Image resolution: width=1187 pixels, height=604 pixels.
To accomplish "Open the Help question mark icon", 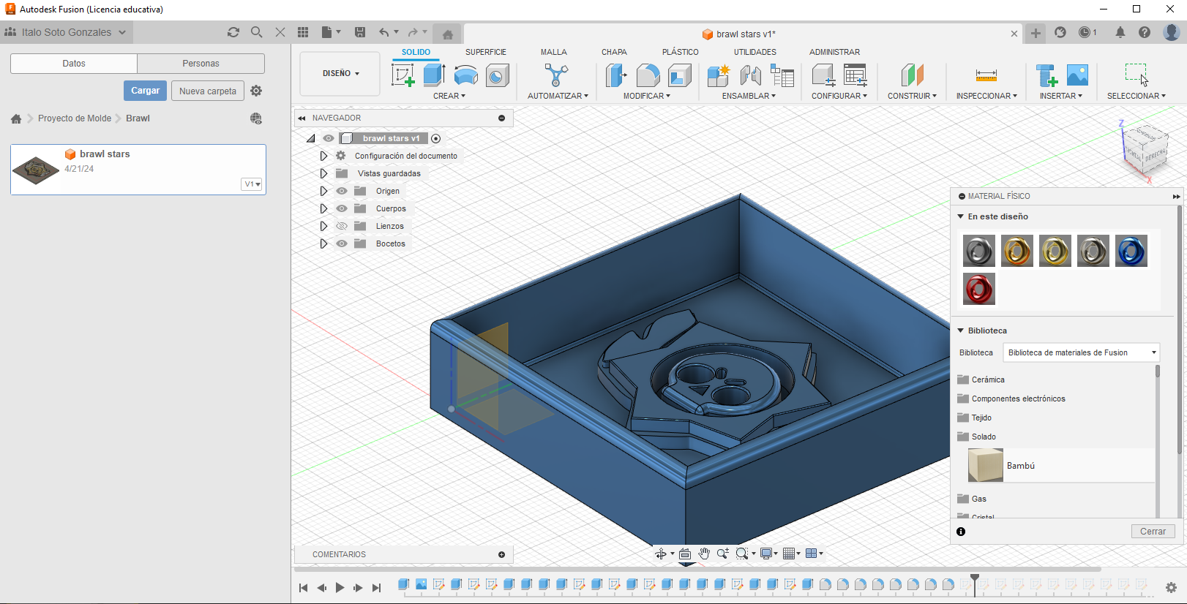I will [1145, 32].
